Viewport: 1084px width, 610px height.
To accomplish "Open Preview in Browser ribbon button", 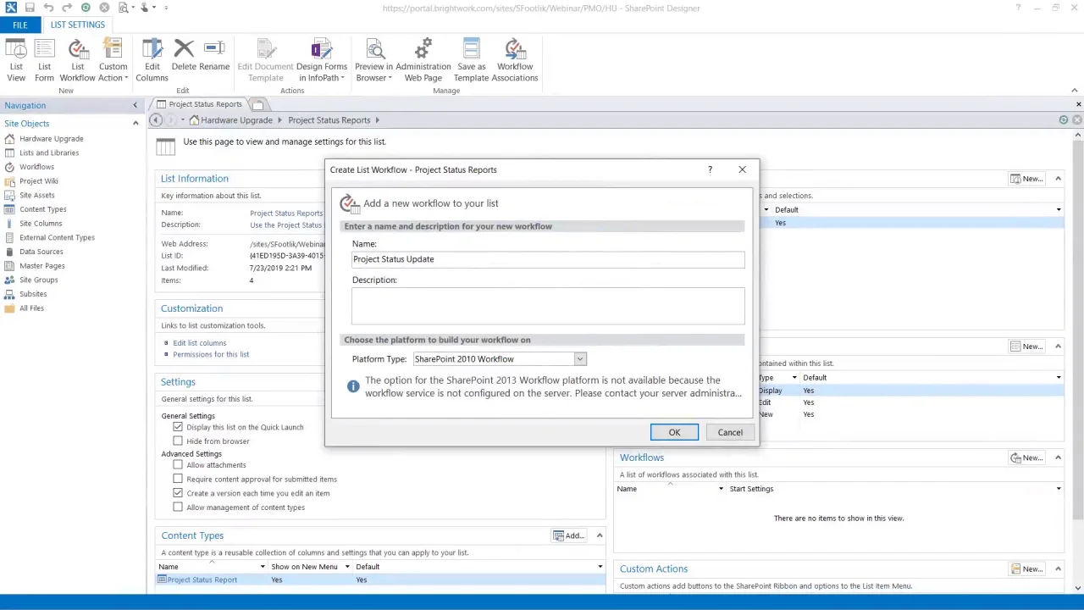I will tap(373, 60).
